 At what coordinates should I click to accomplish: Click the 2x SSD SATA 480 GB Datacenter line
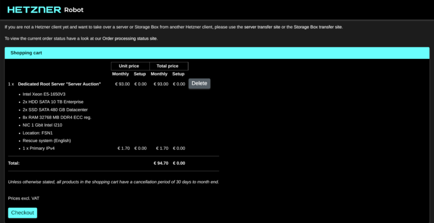(55, 110)
